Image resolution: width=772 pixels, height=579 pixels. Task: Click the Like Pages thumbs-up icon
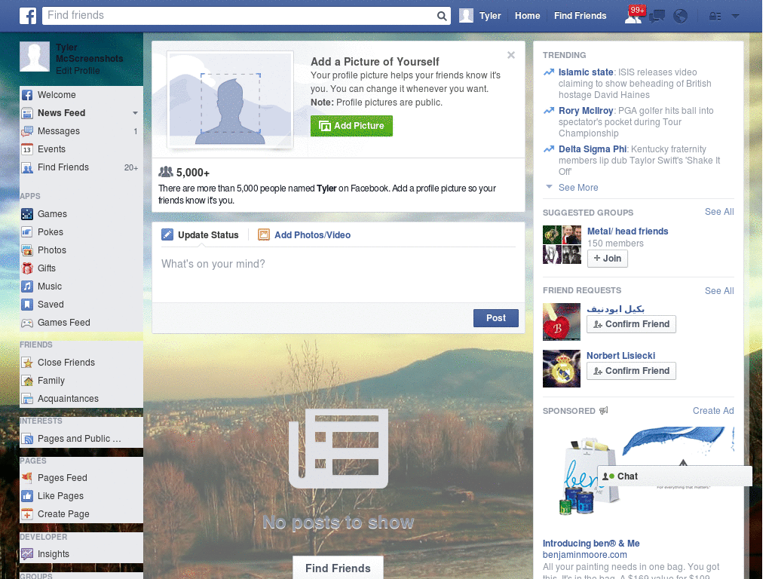click(x=27, y=496)
